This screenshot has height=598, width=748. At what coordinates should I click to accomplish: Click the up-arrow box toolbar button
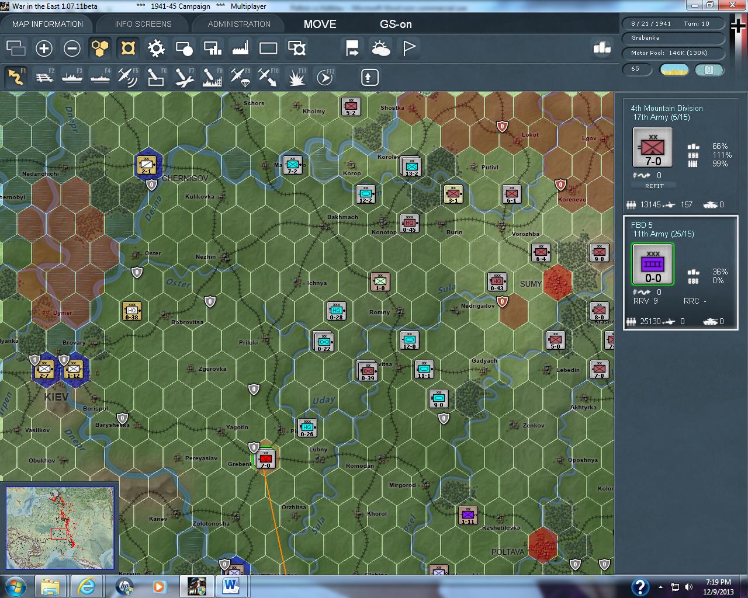click(370, 77)
